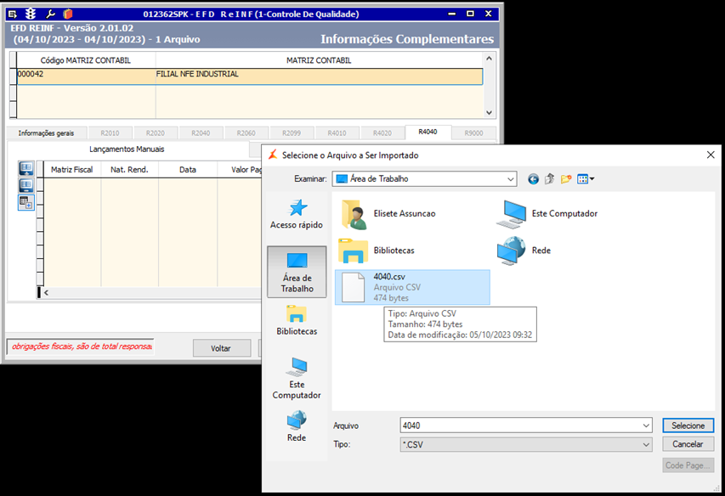Minimize the EFD REINF window
Viewport: 725px width, 496px height.
(x=451, y=14)
